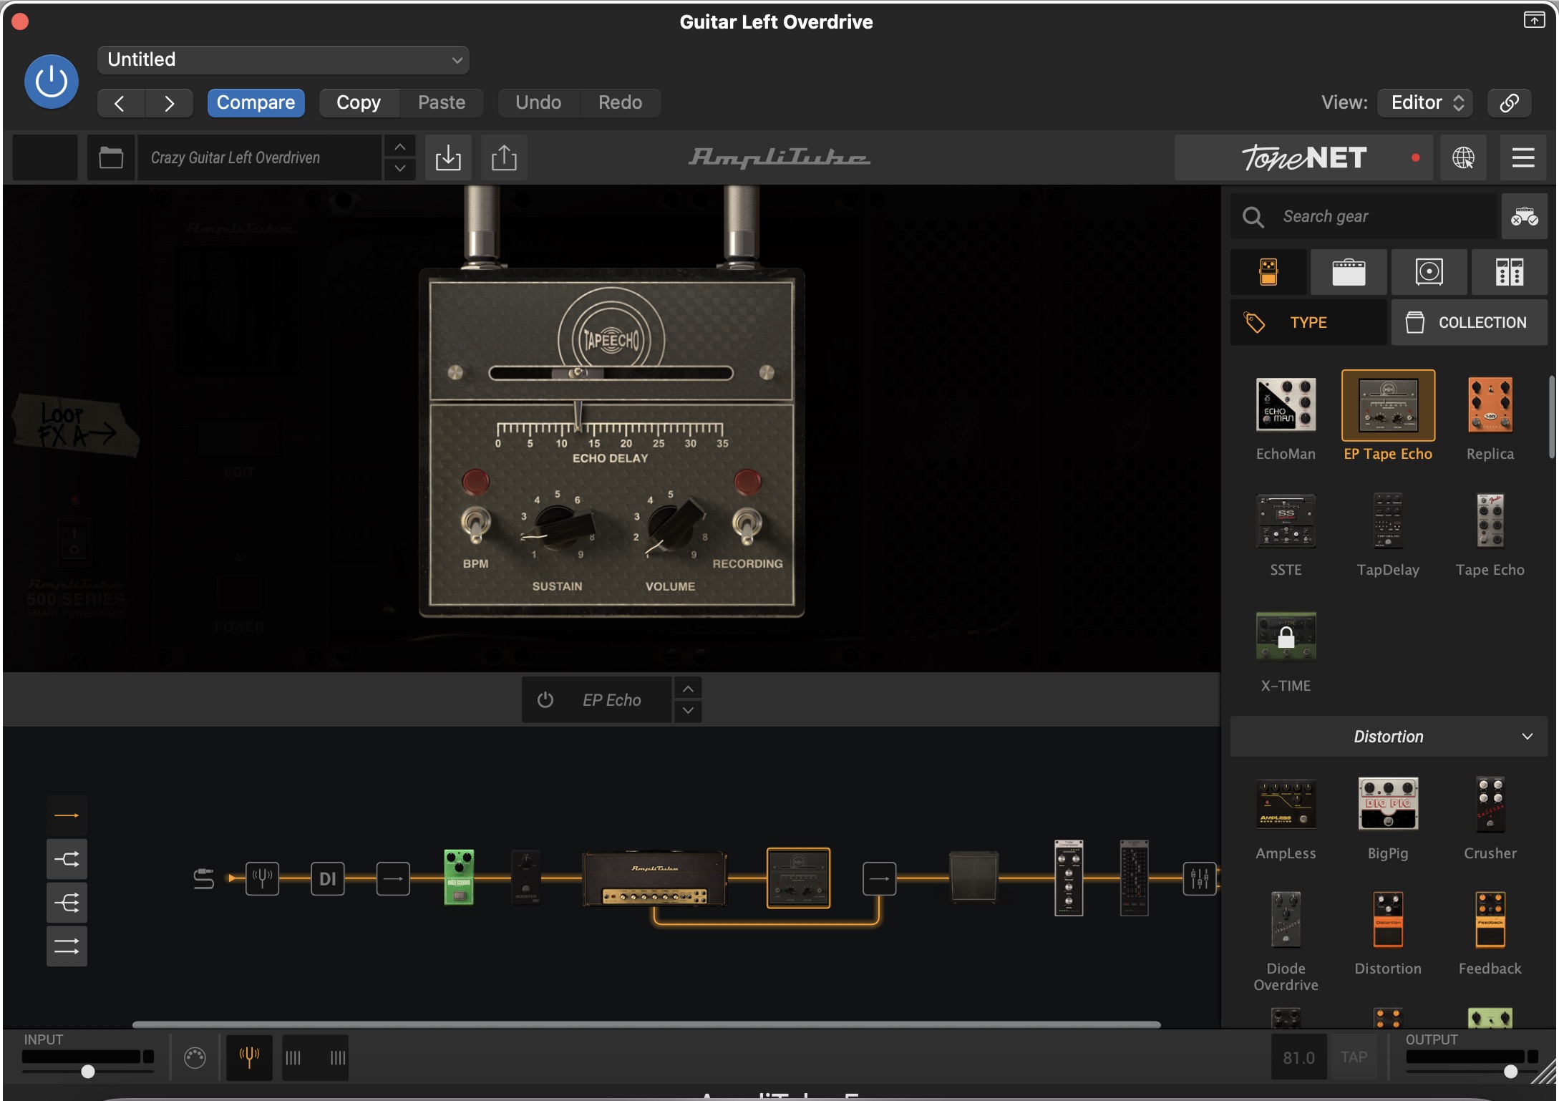
Task: Choose the third routing with early split
Action: 67,903
